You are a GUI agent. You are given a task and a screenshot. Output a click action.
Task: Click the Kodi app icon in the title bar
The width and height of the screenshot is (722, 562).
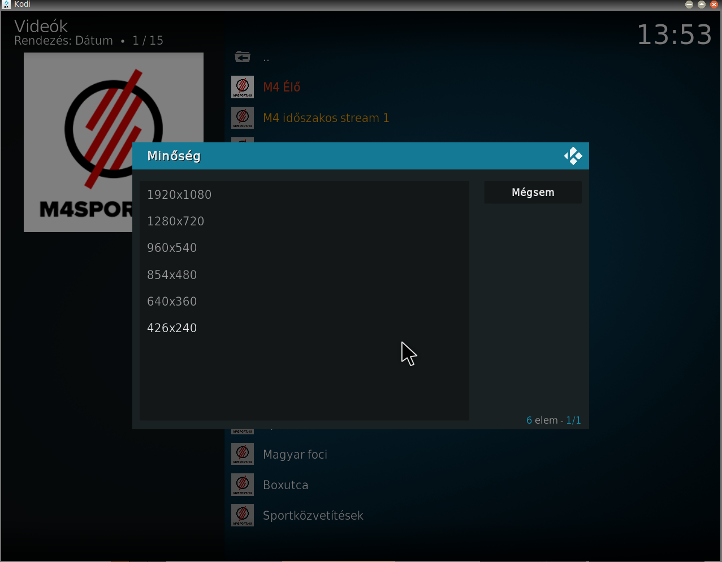click(6, 5)
